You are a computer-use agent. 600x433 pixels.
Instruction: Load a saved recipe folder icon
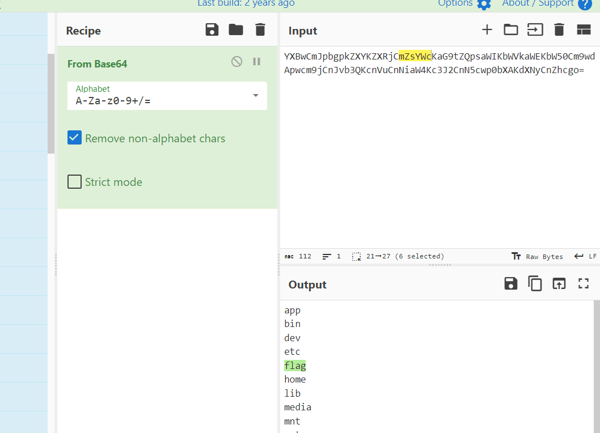[x=236, y=30]
